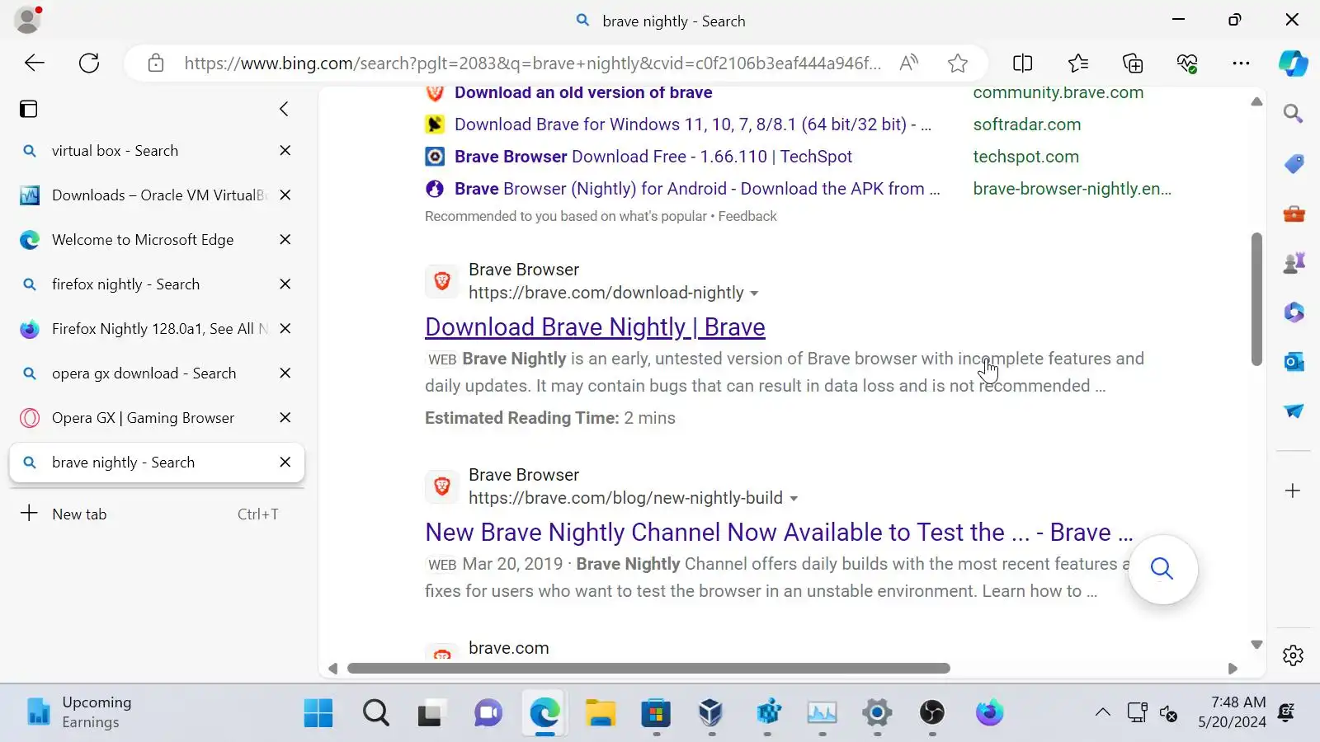Close the brave nightly - Search tab
The image size is (1320, 742).
pyautogui.click(x=285, y=463)
